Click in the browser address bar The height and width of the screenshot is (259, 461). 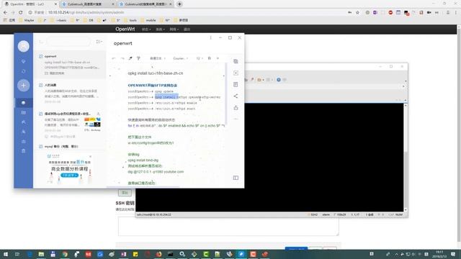pos(188,13)
